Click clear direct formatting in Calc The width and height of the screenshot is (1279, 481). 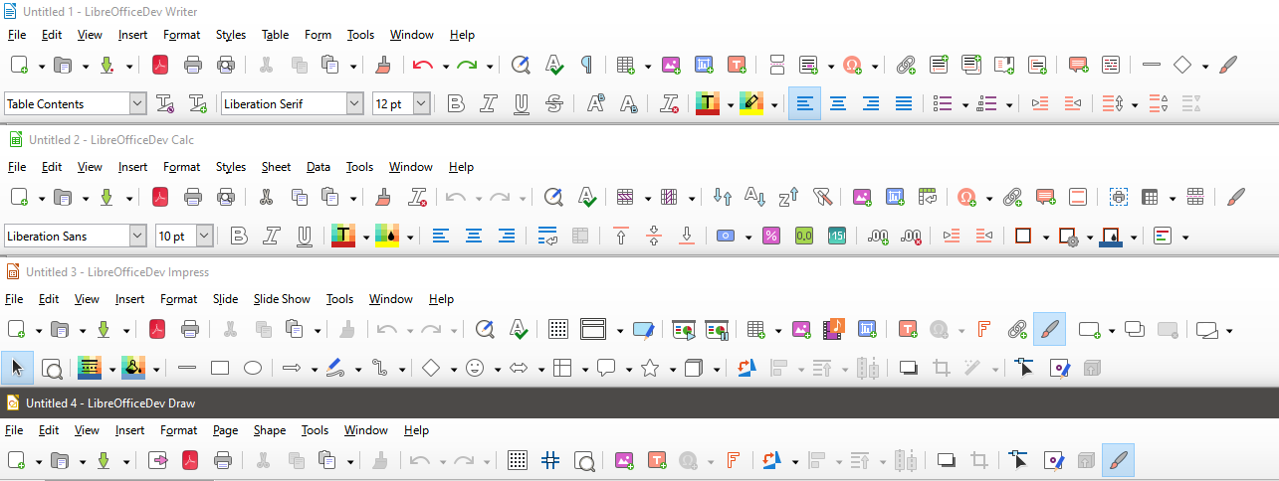[x=419, y=197]
